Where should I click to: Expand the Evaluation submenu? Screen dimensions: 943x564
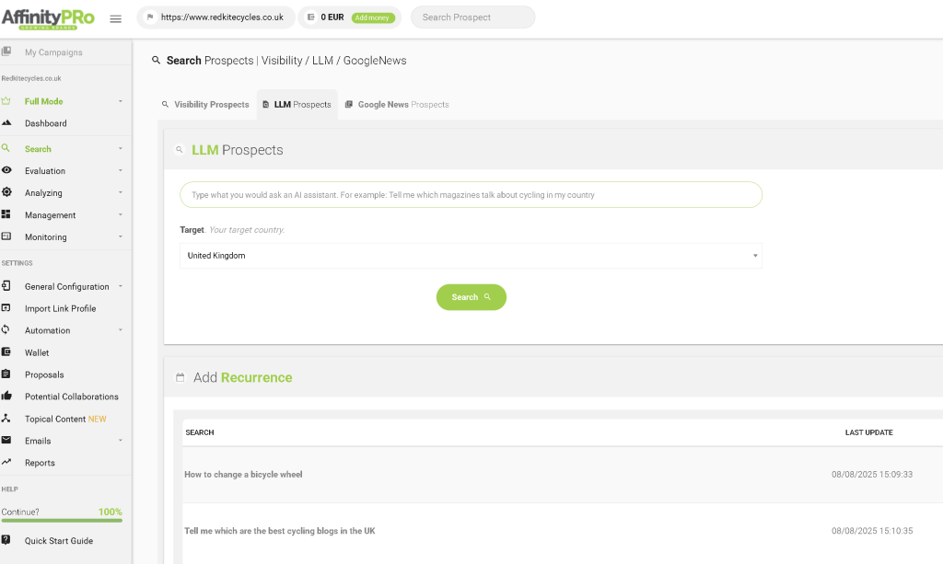(120, 171)
